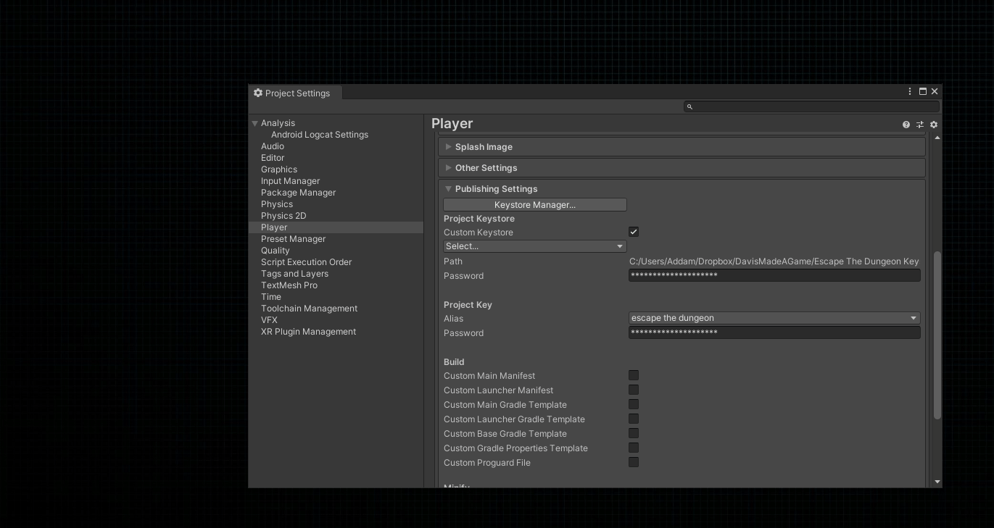Open the help icon in Player header

[906, 125]
